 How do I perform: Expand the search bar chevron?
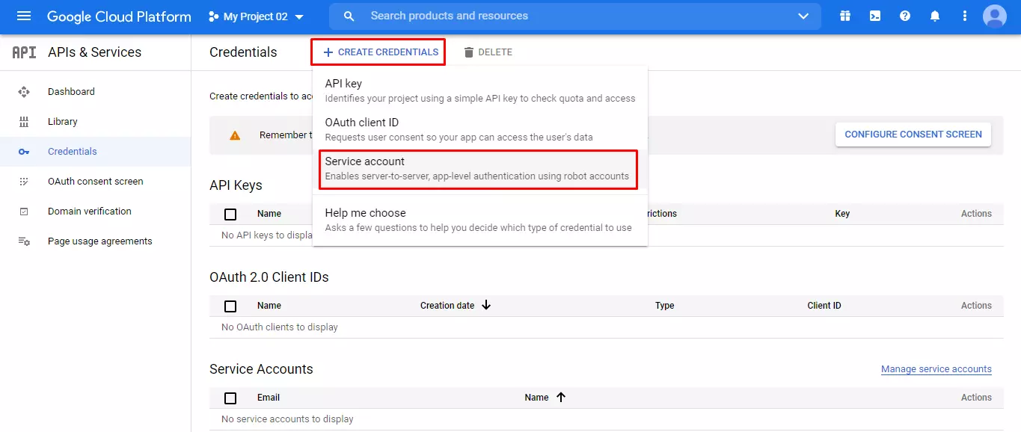point(803,16)
